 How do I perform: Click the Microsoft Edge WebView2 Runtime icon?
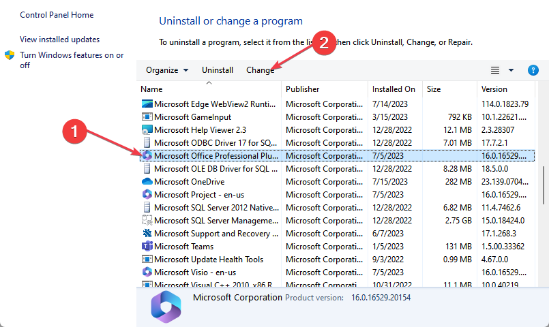pyautogui.click(x=147, y=104)
